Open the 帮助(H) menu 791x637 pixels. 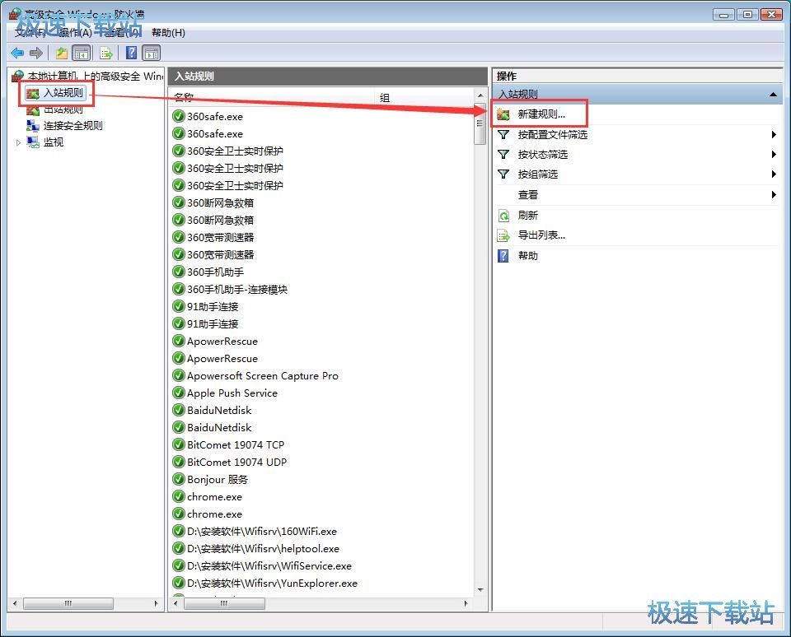pyautogui.click(x=168, y=33)
